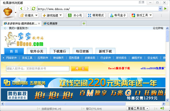The width and height of the screenshot is (170, 111).
Task: Click the green go arrow beside address bar
Action: tap(165, 9)
